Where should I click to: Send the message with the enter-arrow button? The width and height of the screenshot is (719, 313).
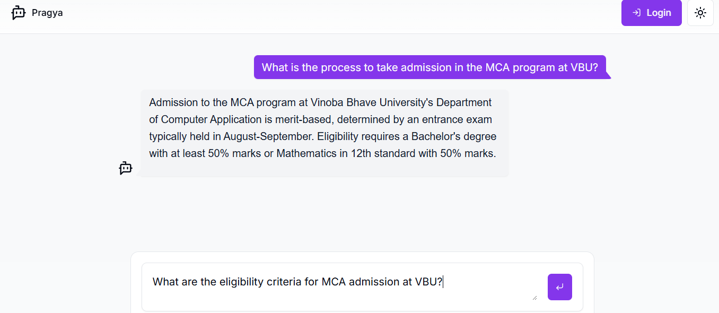[x=559, y=287]
